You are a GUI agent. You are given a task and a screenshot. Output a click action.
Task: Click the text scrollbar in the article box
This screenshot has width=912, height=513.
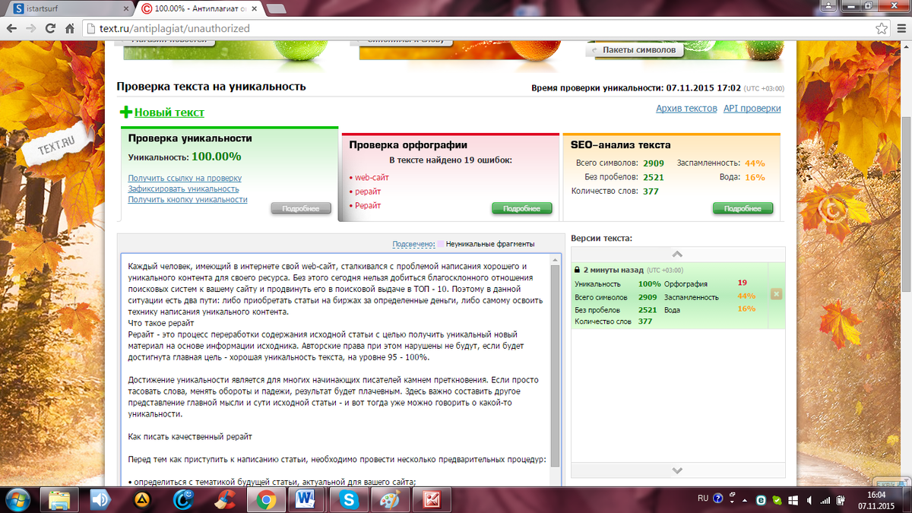click(556, 365)
